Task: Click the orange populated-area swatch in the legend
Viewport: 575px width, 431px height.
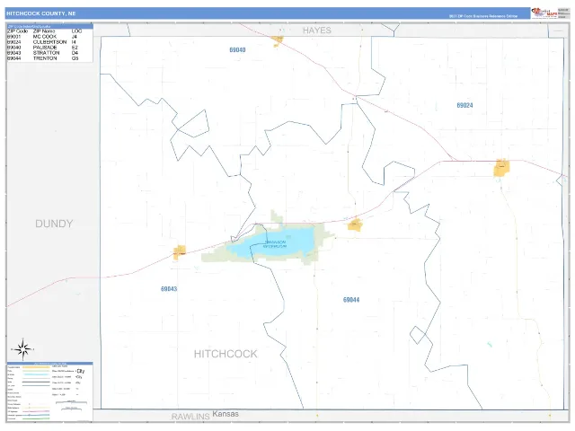Action: point(36,367)
